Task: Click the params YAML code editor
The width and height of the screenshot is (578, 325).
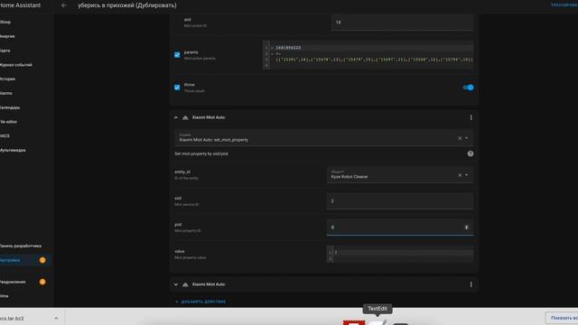Action: tap(368, 55)
